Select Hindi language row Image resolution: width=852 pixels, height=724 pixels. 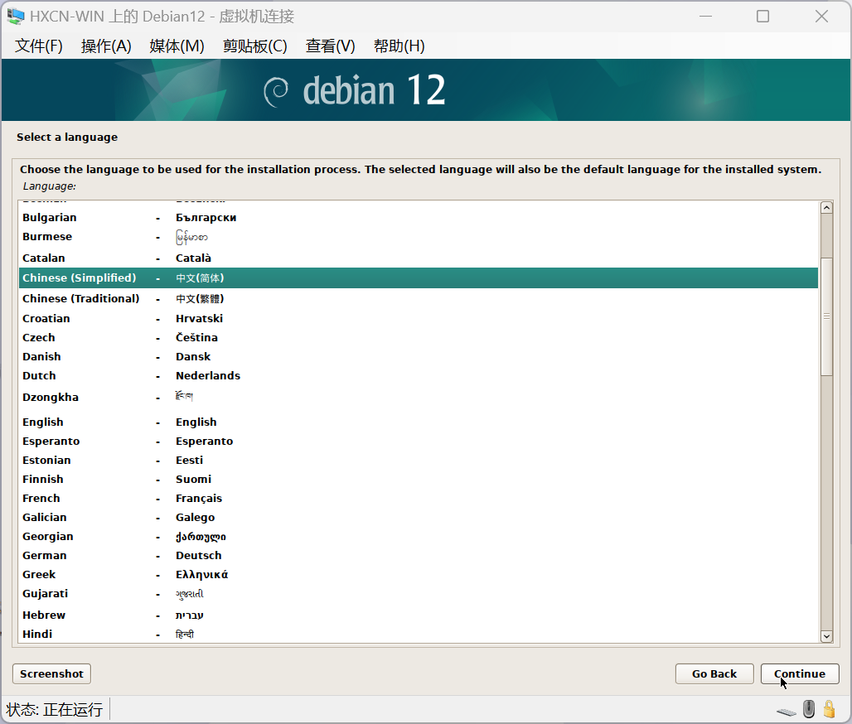[419, 634]
